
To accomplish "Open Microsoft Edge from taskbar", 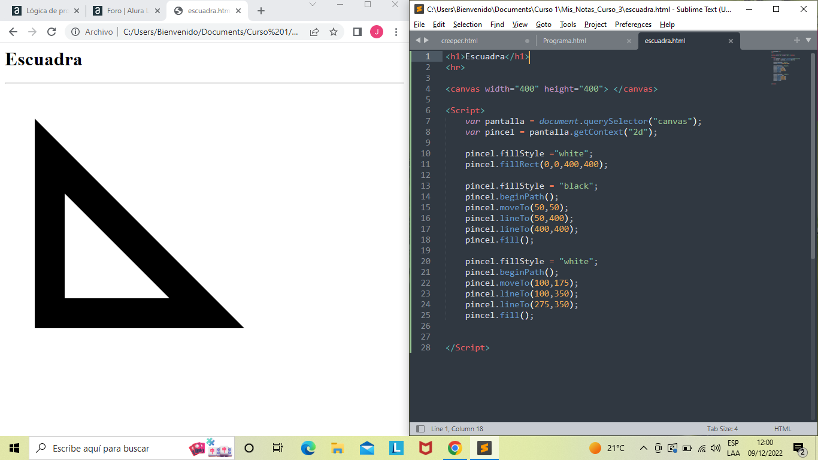I will tap(308, 448).
